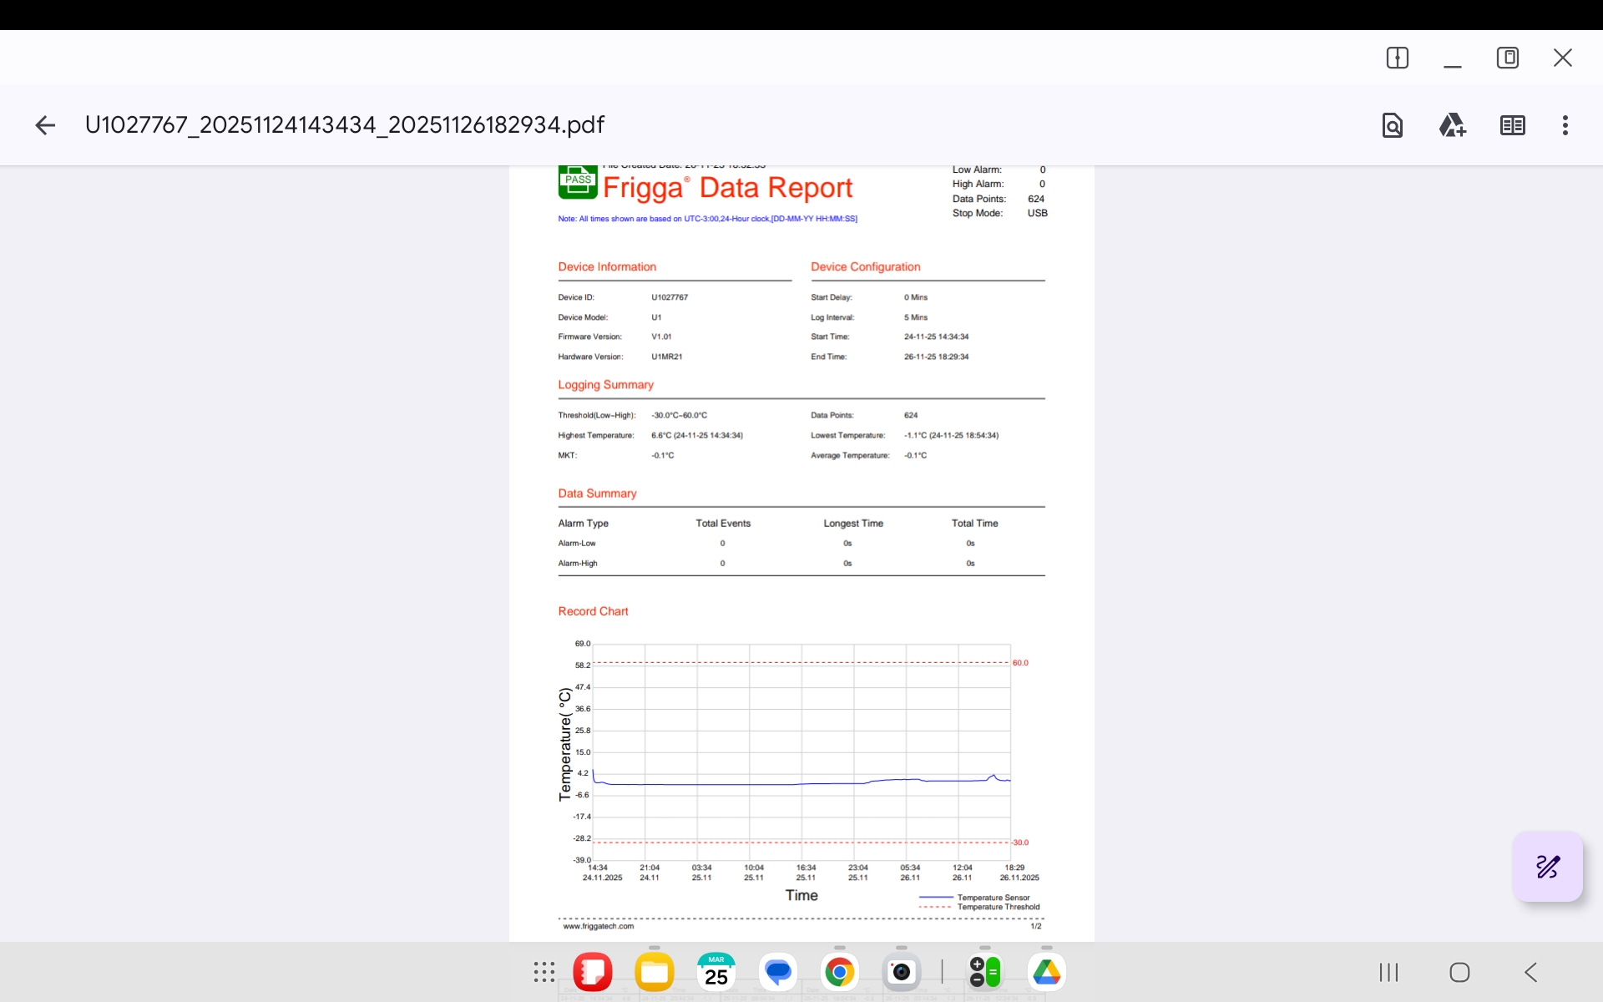This screenshot has height=1002, width=1603.
Task: Open the apps grid drawer
Action: 544,972
